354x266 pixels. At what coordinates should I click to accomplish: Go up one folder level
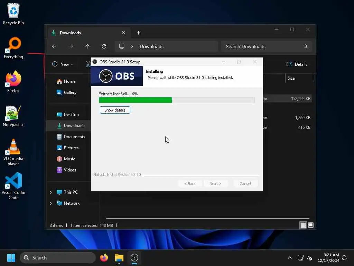(87, 46)
